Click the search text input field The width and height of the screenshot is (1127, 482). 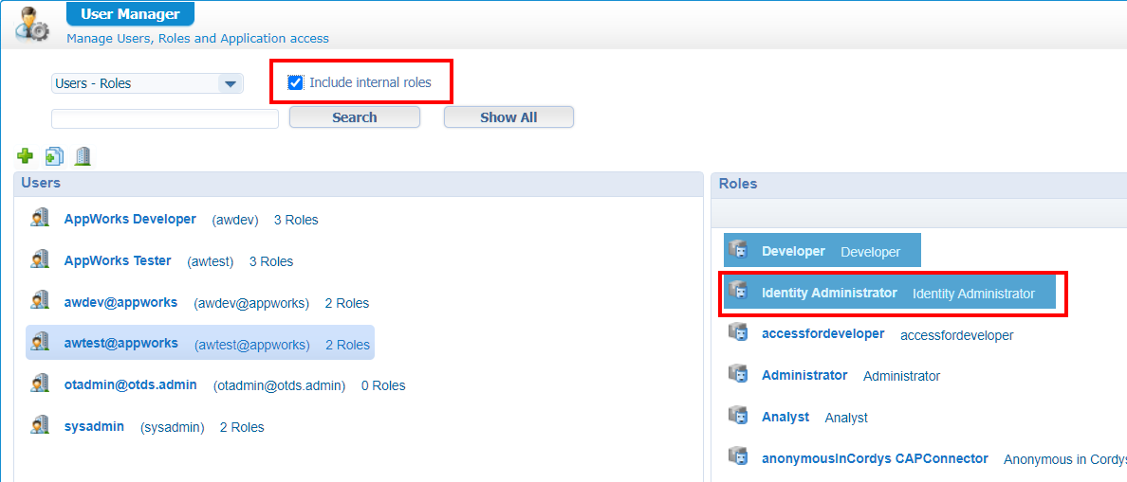(165, 118)
